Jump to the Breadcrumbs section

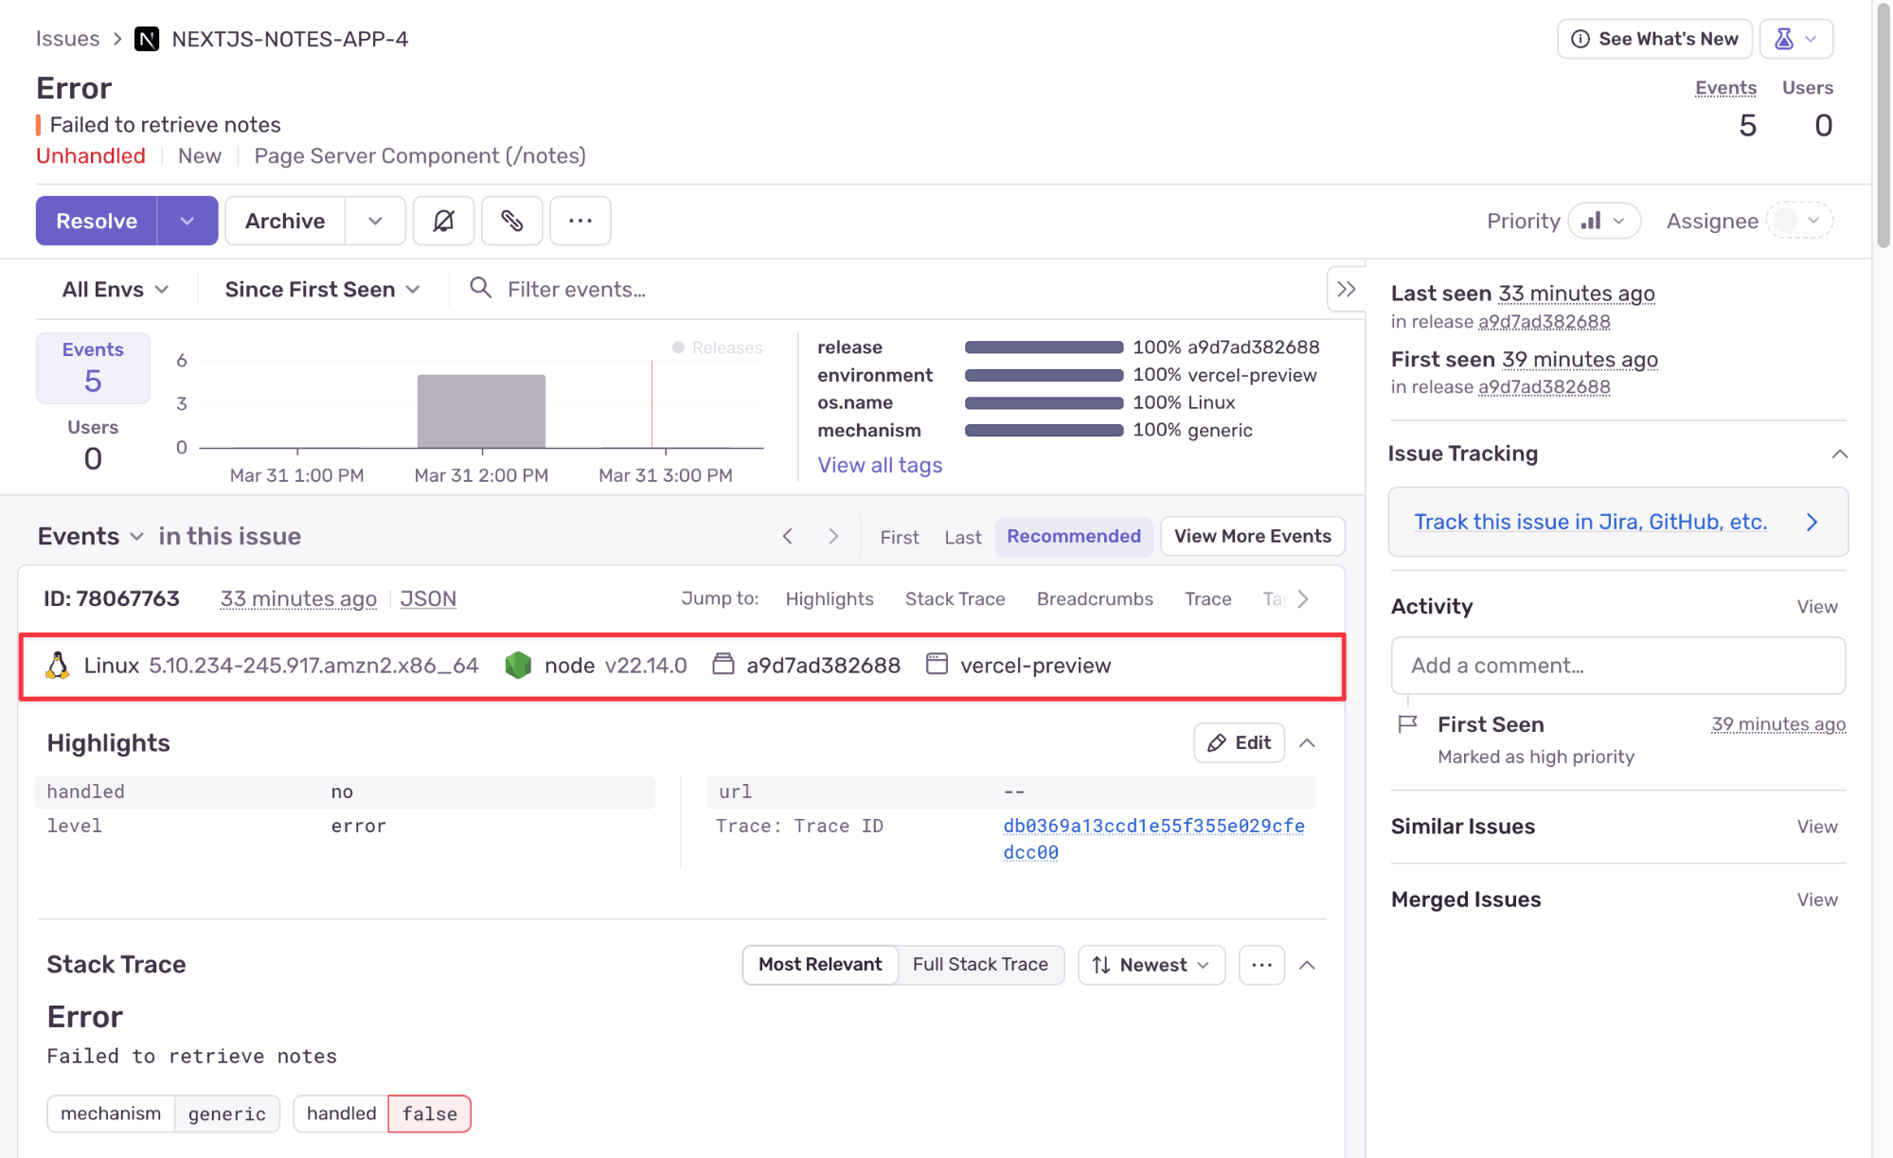point(1095,599)
